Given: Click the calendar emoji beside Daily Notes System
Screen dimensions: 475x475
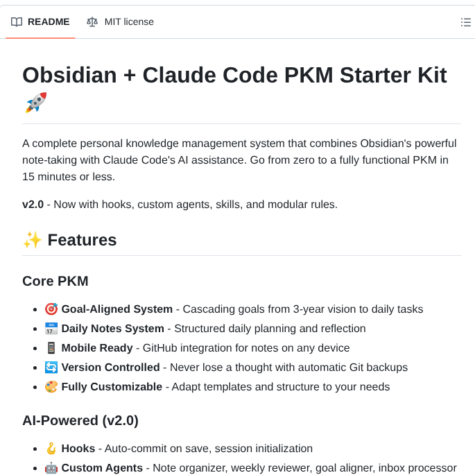Looking at the screenshot, I should [x=51, y=329].
